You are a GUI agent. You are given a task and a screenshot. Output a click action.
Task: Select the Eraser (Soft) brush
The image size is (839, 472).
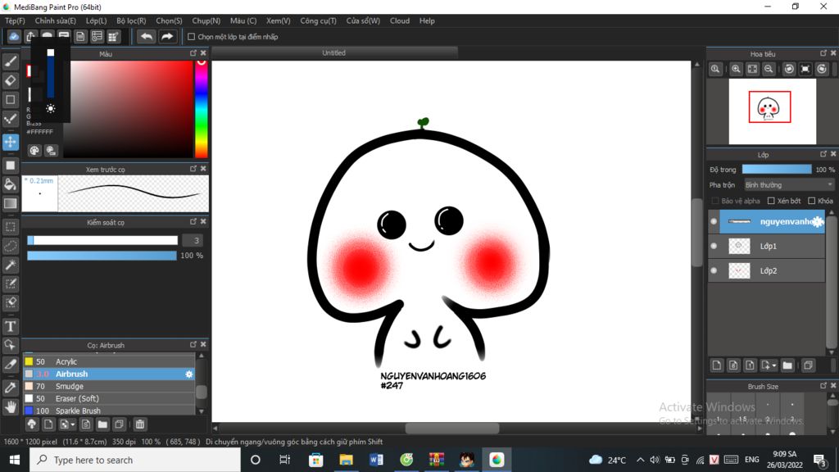click(x=109, y=399)
